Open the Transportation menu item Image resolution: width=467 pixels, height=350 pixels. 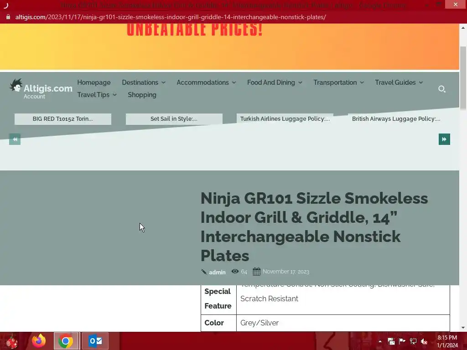click(x=335, y=82)
